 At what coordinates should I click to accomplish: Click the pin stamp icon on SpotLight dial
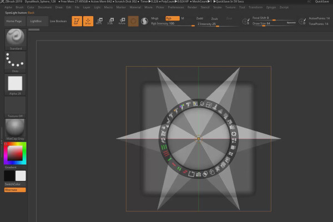pos(215,107)
